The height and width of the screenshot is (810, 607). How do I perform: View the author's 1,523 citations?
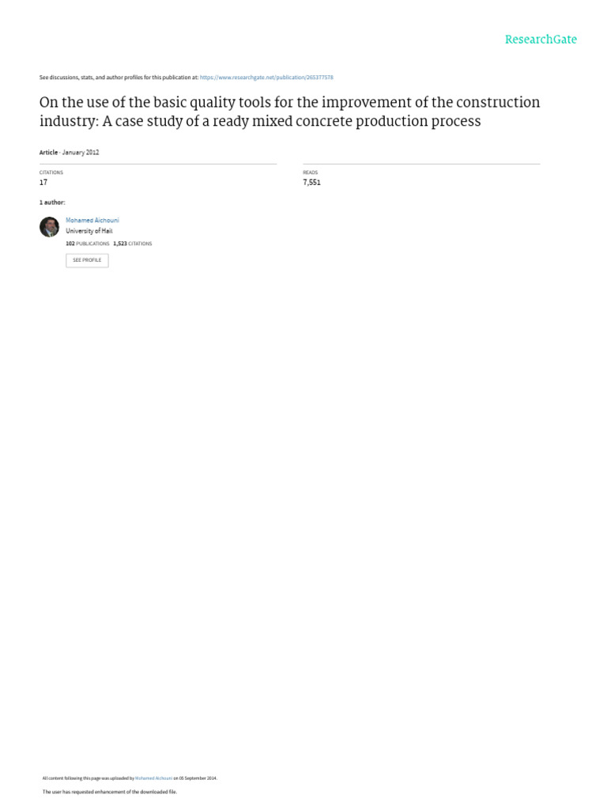click(133, 244)
